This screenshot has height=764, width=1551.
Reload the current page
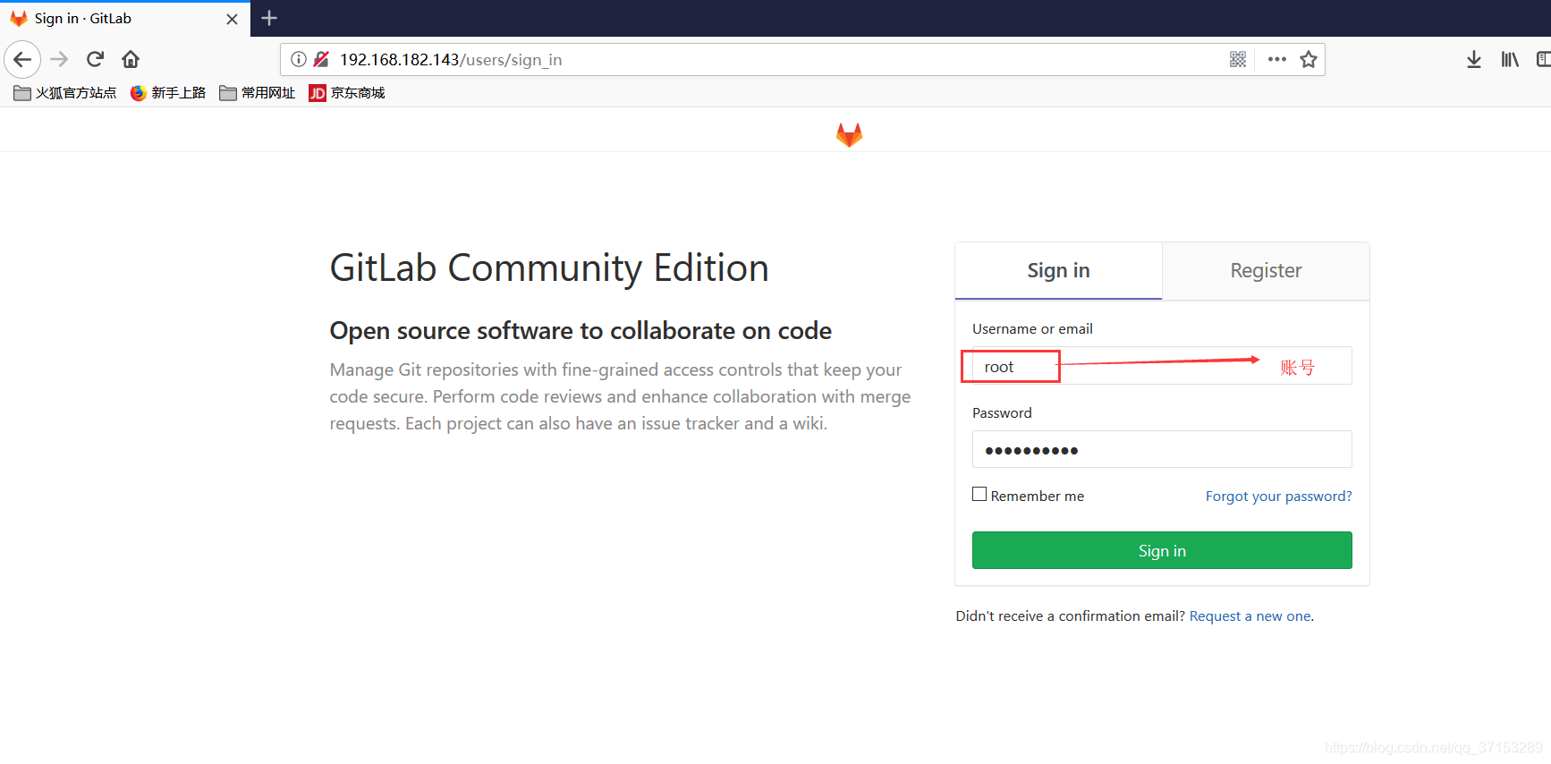pos(95,60)
